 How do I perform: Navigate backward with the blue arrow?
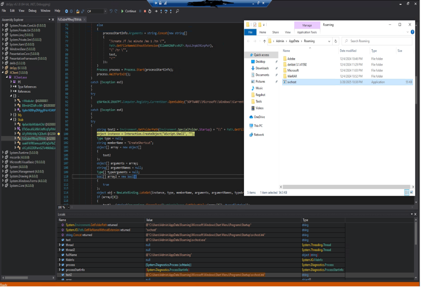click(66, 11)
